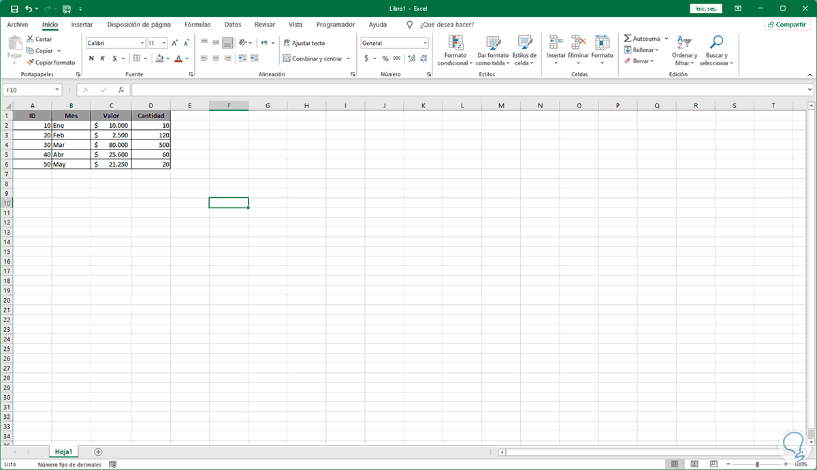Viewport: 817px width, 470px height.
Task: Align text to middle of cell
Action: point(216,42)
